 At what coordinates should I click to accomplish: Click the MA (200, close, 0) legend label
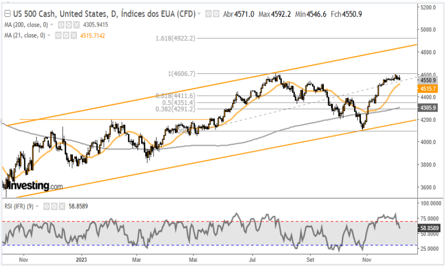click(26, 25)
